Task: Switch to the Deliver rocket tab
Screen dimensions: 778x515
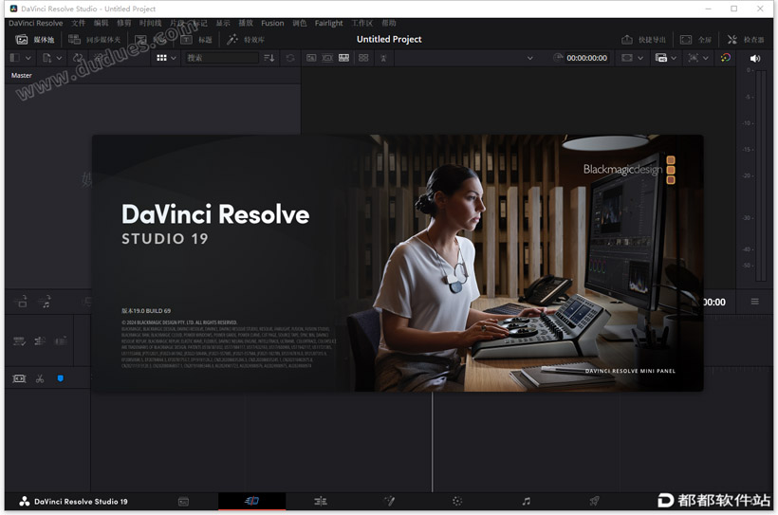Action: [x=594, y=501]
